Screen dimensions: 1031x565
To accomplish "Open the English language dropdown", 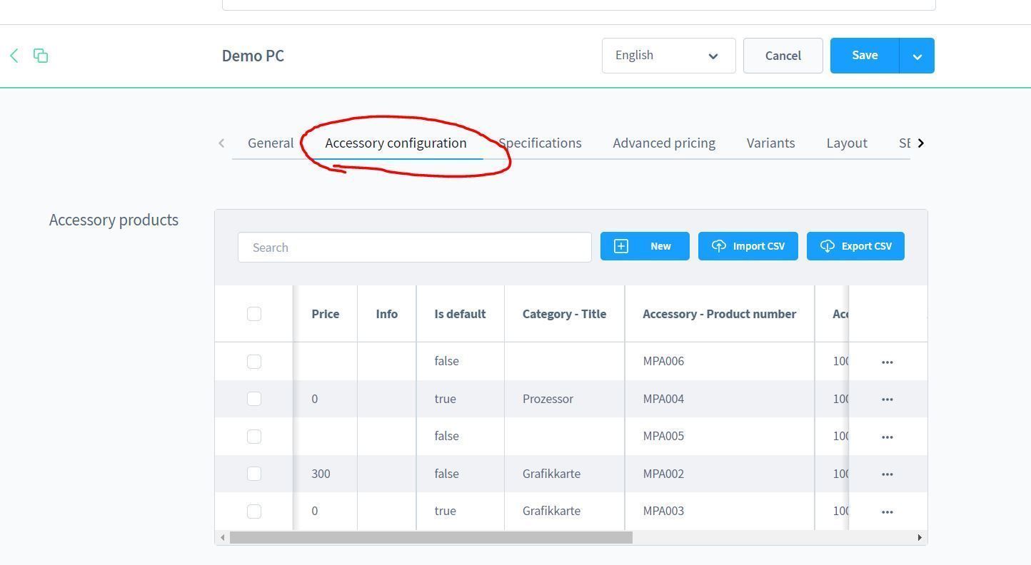I will pos(668,56).
